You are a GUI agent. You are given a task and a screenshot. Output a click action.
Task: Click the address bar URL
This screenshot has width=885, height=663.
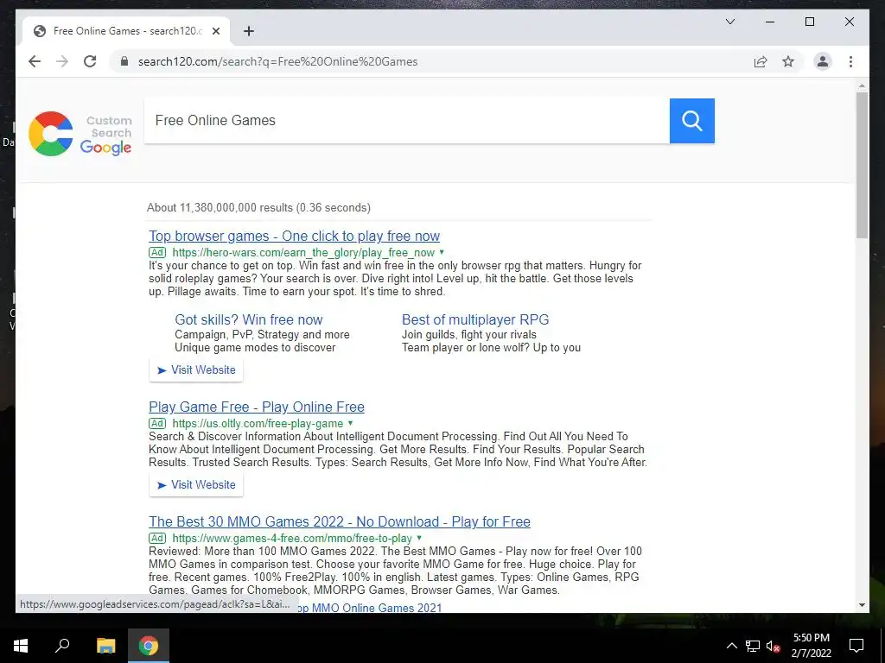277,61
